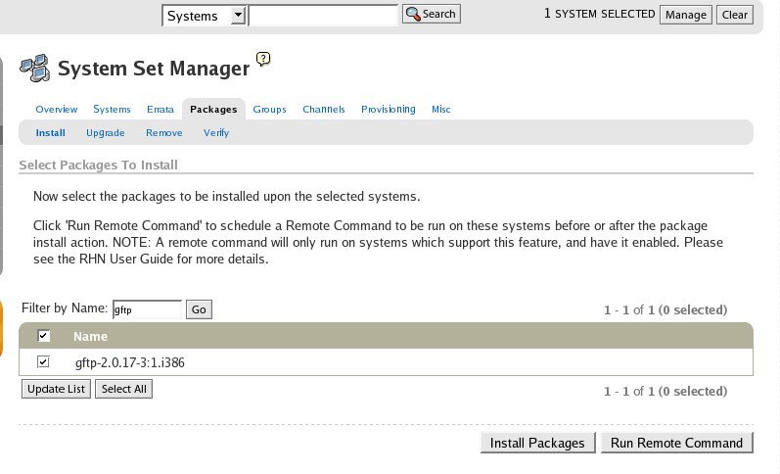The height and width of the screenshot is (474, 780).
Task: Select the Remove subtab
Action: coord(163,133)
